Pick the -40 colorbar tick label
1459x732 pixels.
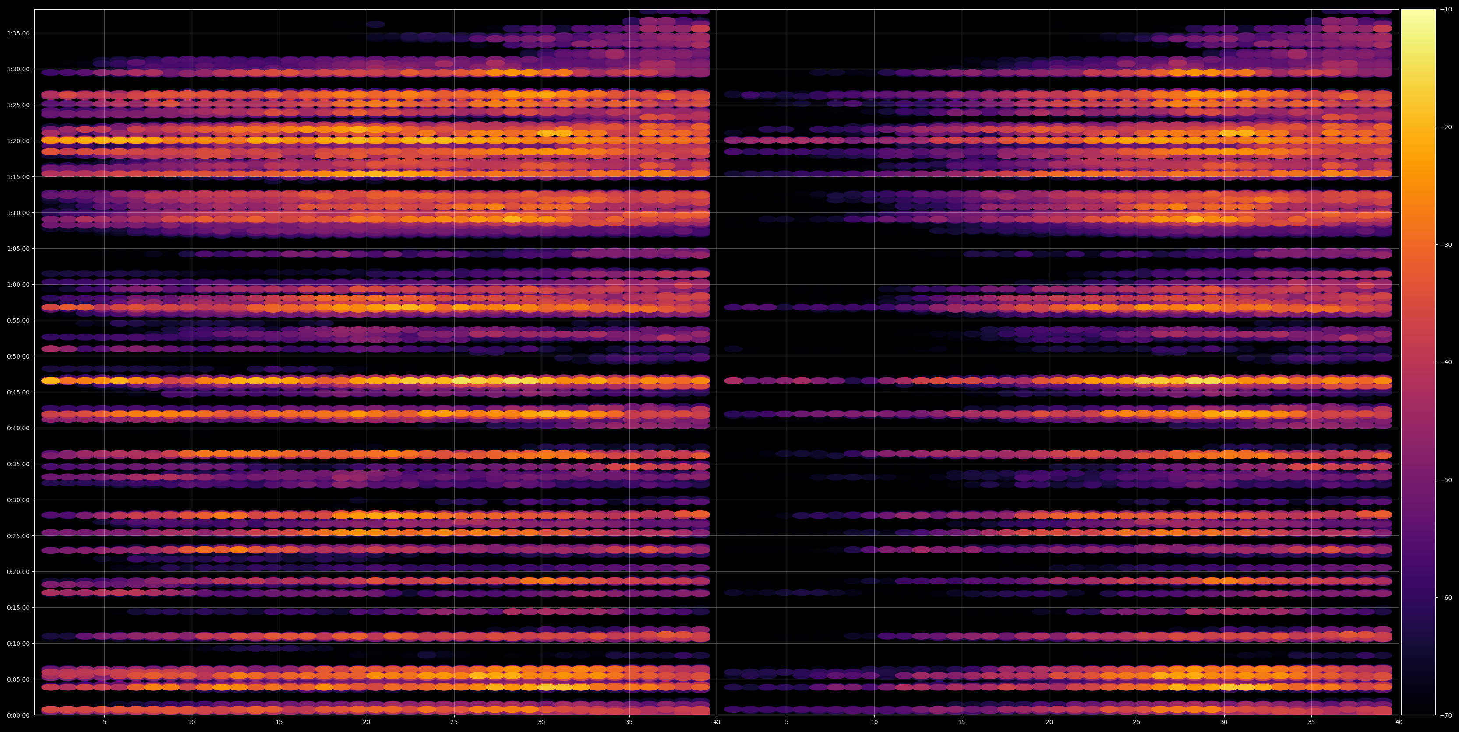click(x=1446, y=362)
